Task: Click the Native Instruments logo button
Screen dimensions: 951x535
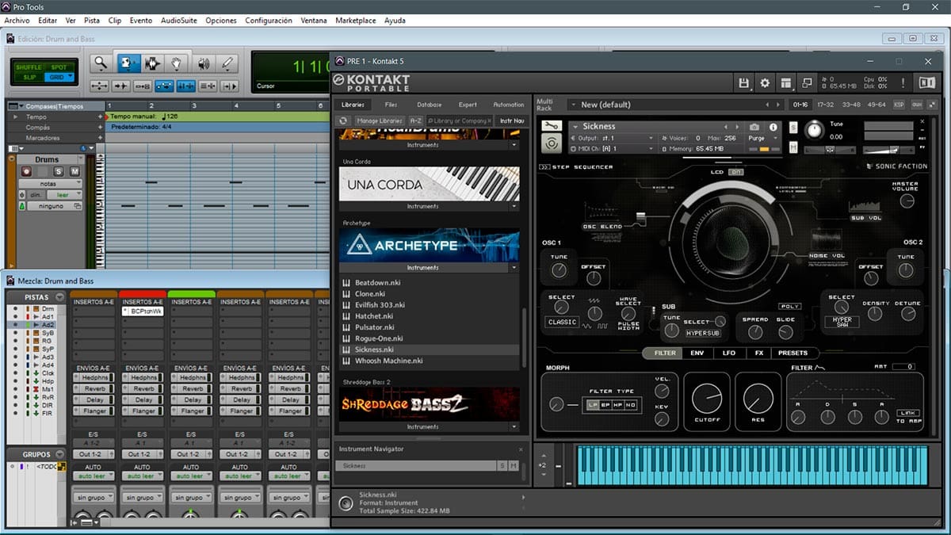Action: pos(926,82)
